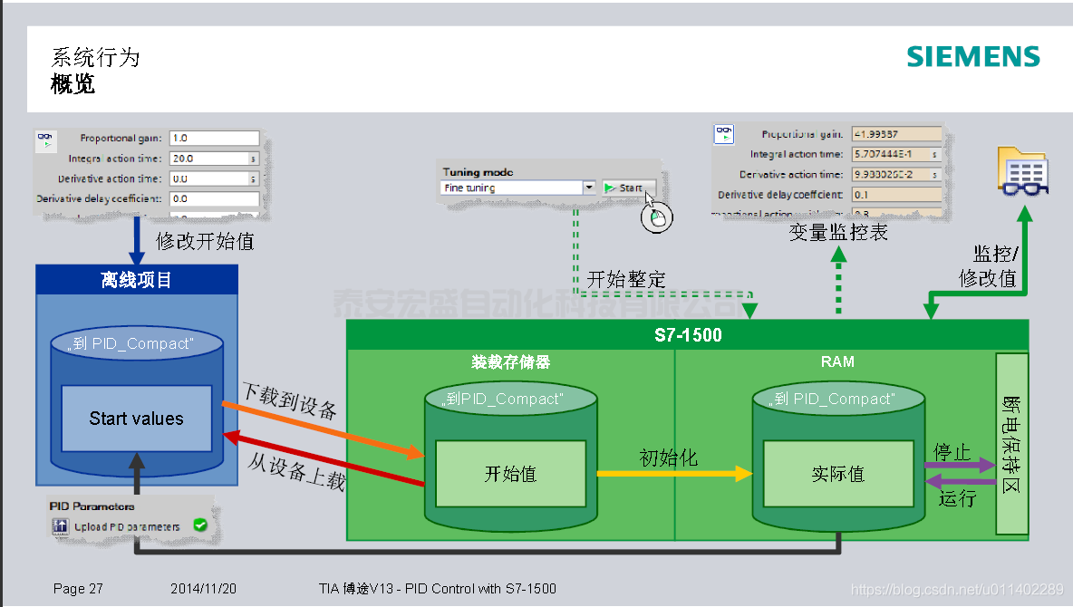Click the Integral action time field showing 20.0

(x=208, y=159)
